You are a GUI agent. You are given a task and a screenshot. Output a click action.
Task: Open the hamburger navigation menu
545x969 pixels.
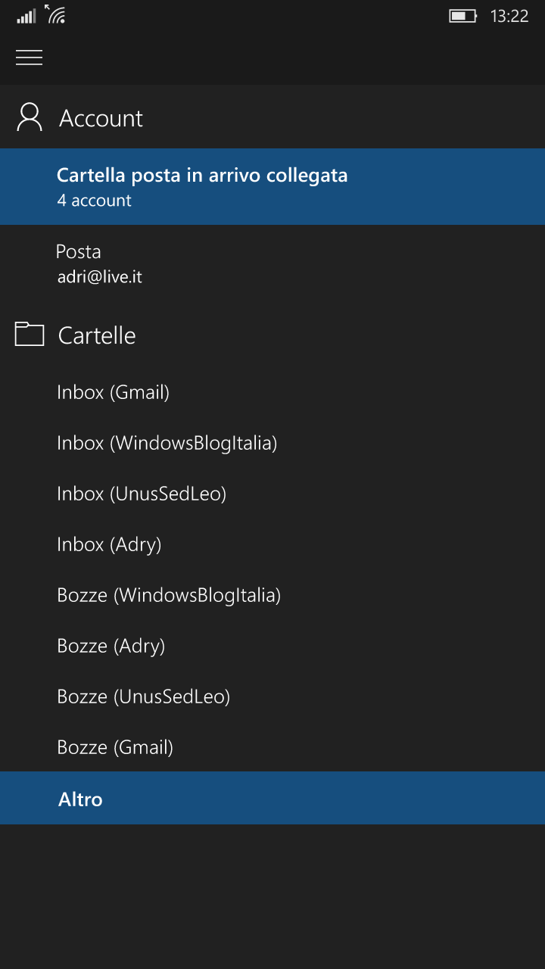[29, 58]
